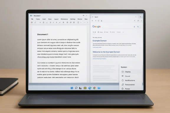Open the File menu in Document 1
The width and height of the screenshot is (170, 113).
32,19
